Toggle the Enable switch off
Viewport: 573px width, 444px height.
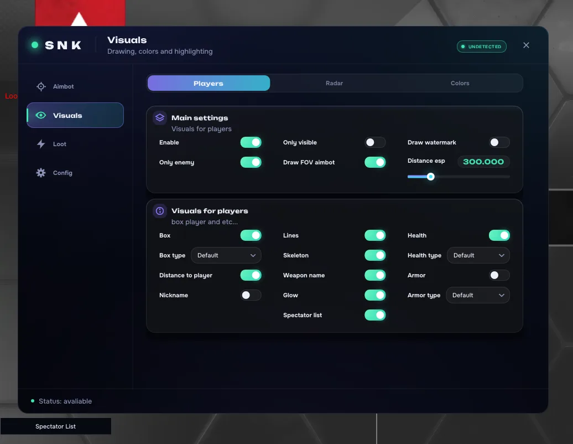[251, 142]
